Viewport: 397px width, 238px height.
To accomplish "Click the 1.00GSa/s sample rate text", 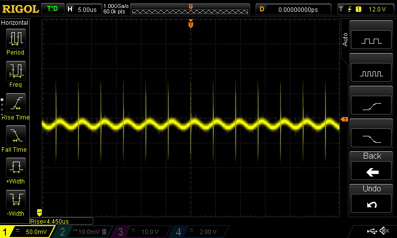I will click(116, 6).
